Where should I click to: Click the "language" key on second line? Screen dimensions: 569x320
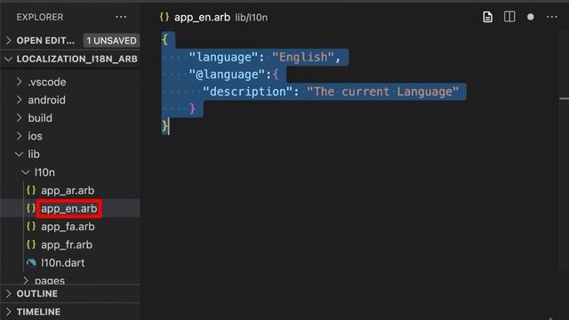coord(223,57)
